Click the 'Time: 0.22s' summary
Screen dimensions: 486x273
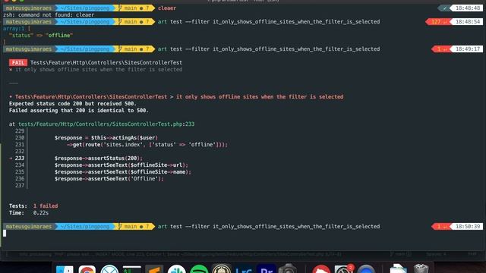point(29,212)
